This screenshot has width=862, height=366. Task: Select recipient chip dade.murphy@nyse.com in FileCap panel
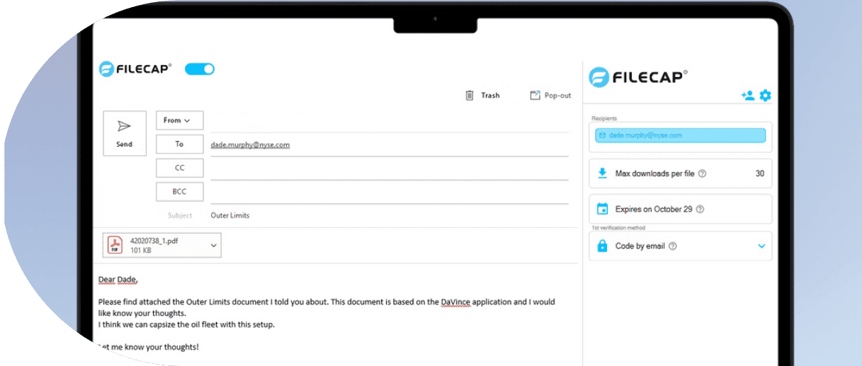(x=681, y=135)
